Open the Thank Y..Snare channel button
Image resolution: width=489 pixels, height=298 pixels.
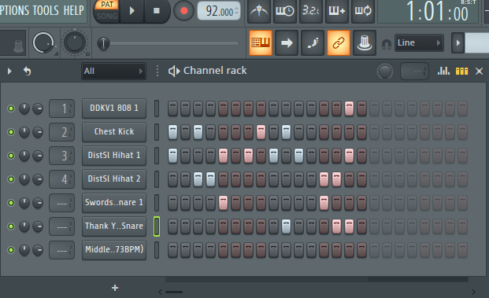pyautogui.click(x=114, y=226)
